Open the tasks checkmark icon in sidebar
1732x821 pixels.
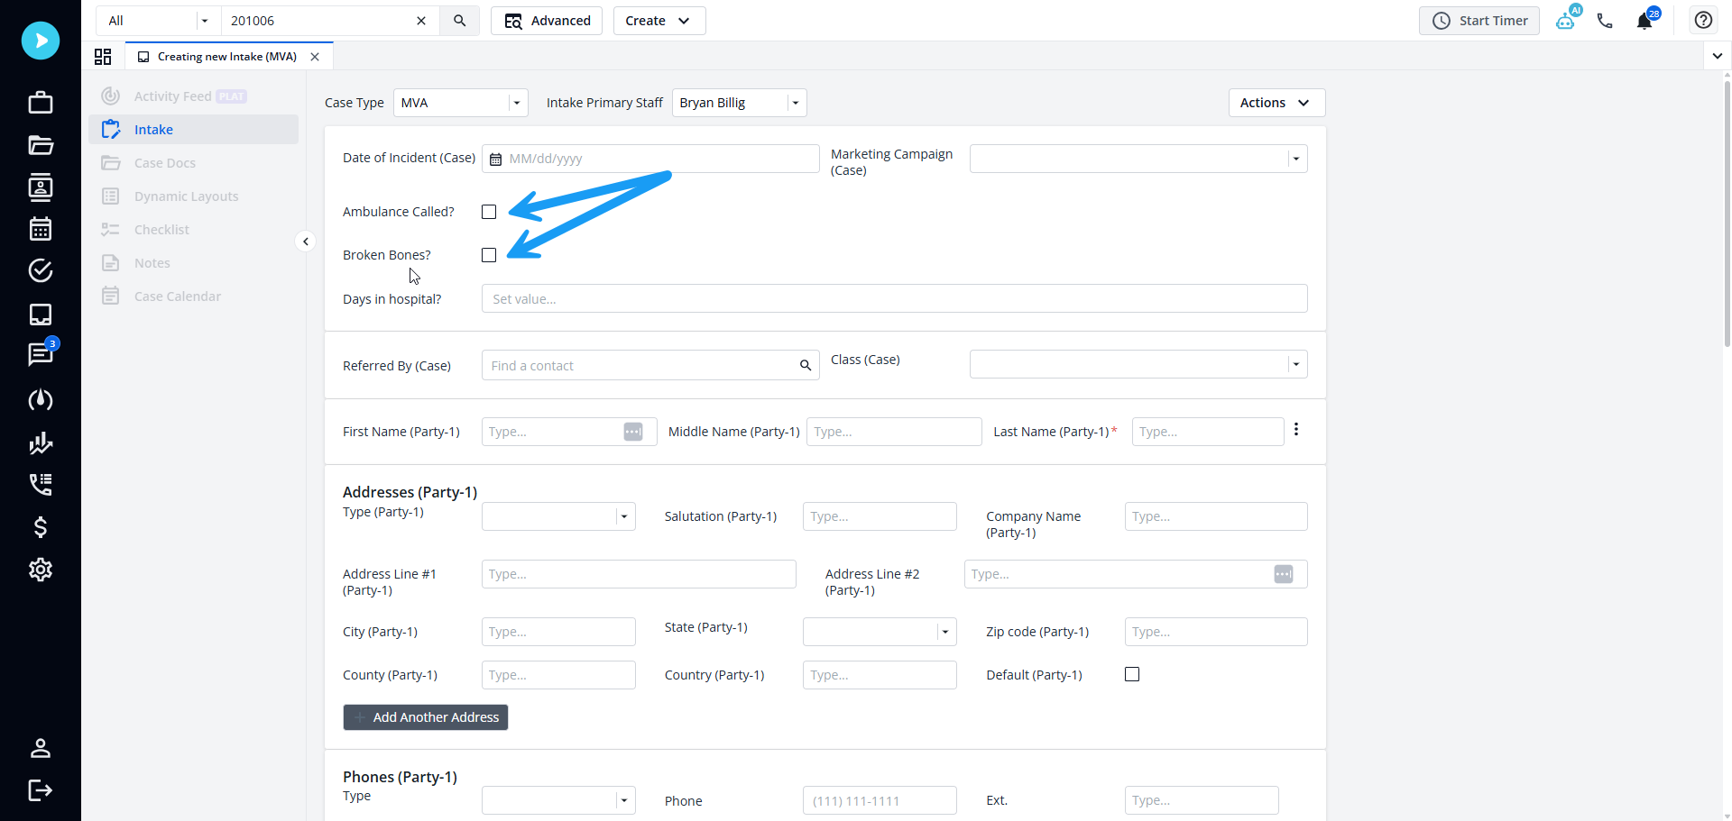tap(41, 270)
